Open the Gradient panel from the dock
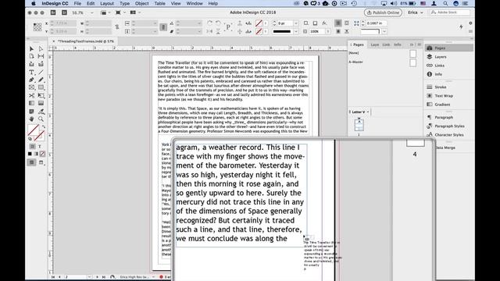This screenshot has width=500, height=281. 442,105
